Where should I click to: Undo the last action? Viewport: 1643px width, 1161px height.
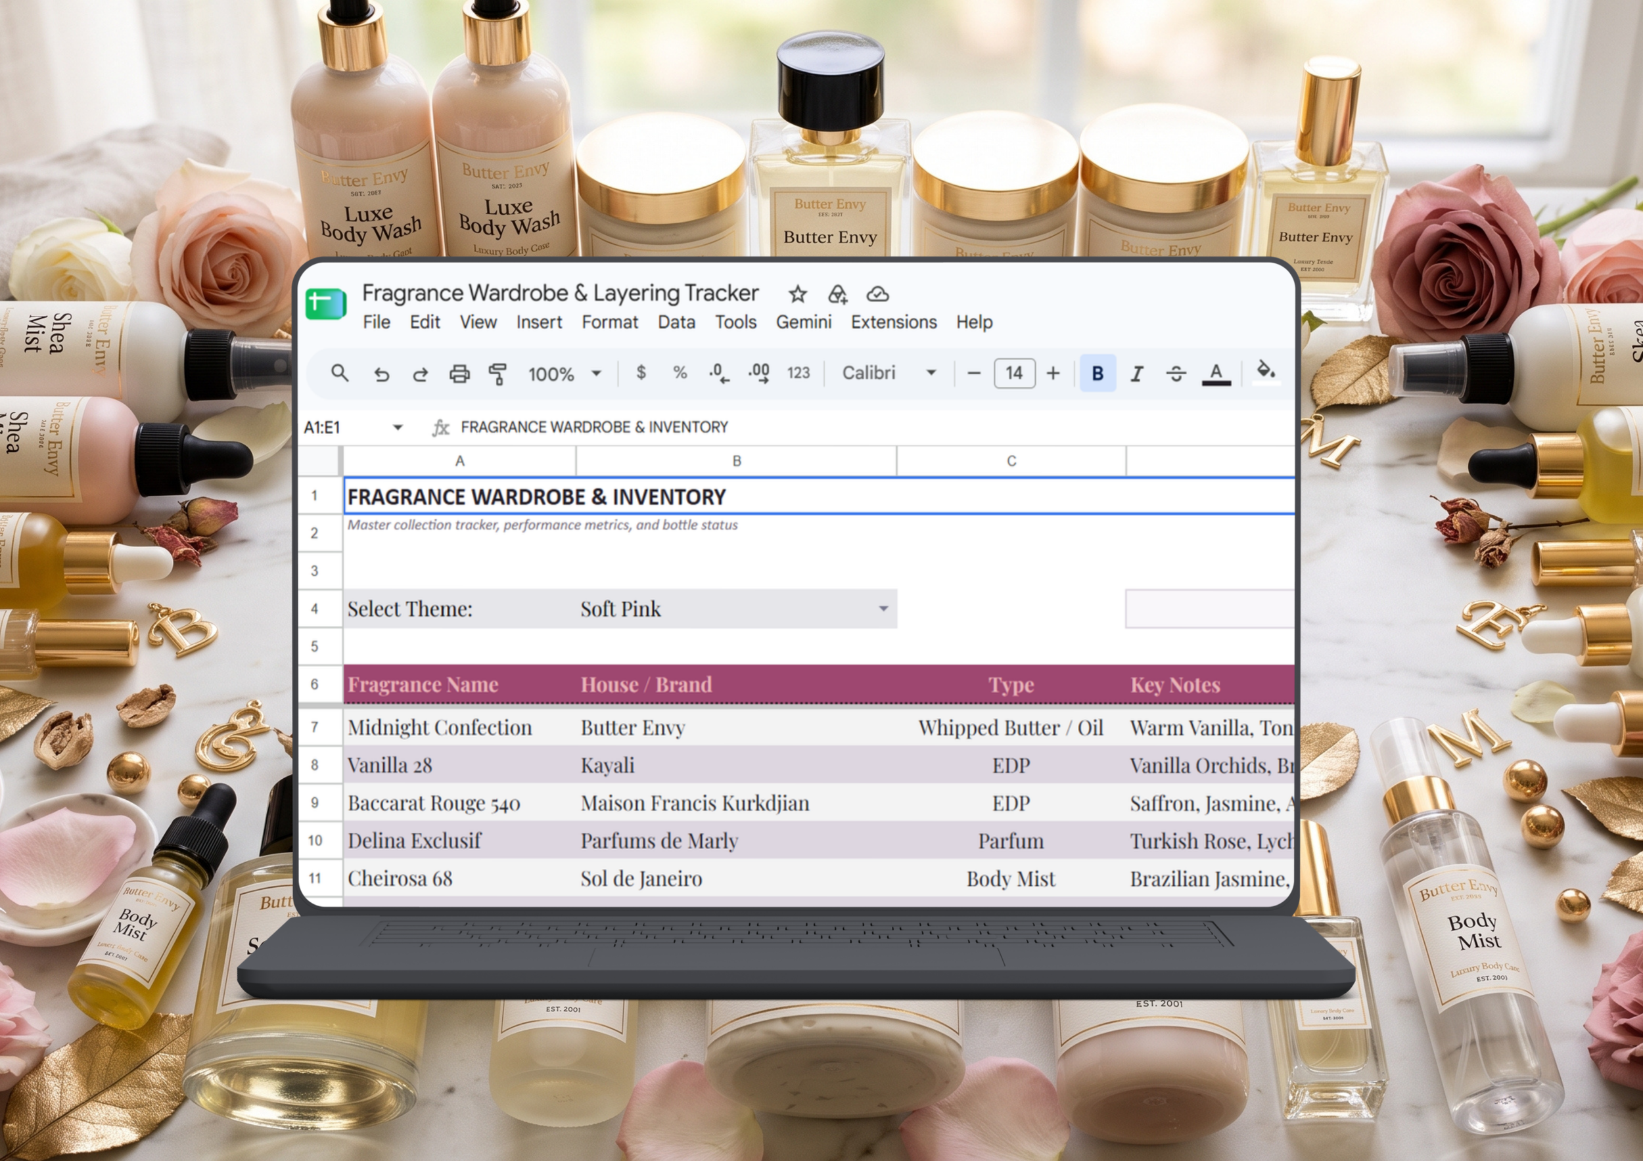tap(381, 373)
